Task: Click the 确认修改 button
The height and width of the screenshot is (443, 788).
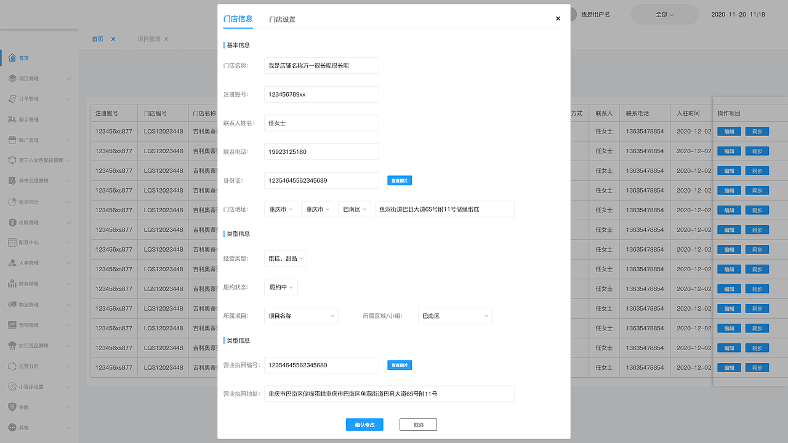Action: point(364,425)
